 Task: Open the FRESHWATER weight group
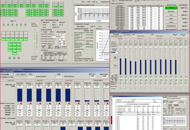tap(171, 26)
